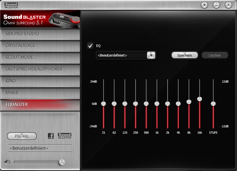
Task: Mute audio via speaker icon
Action: coord(7,162)
